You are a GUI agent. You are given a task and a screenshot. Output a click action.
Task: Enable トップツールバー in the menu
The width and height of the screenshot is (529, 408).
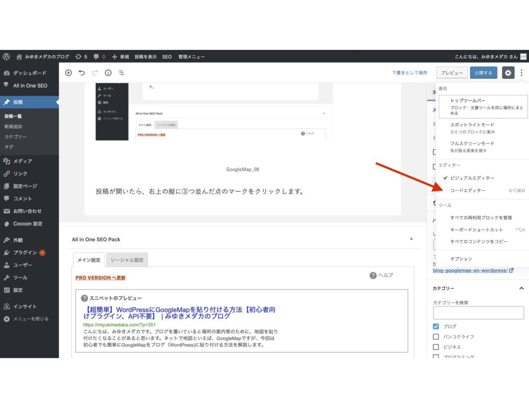pyautogui.click(x=483, y=106)
